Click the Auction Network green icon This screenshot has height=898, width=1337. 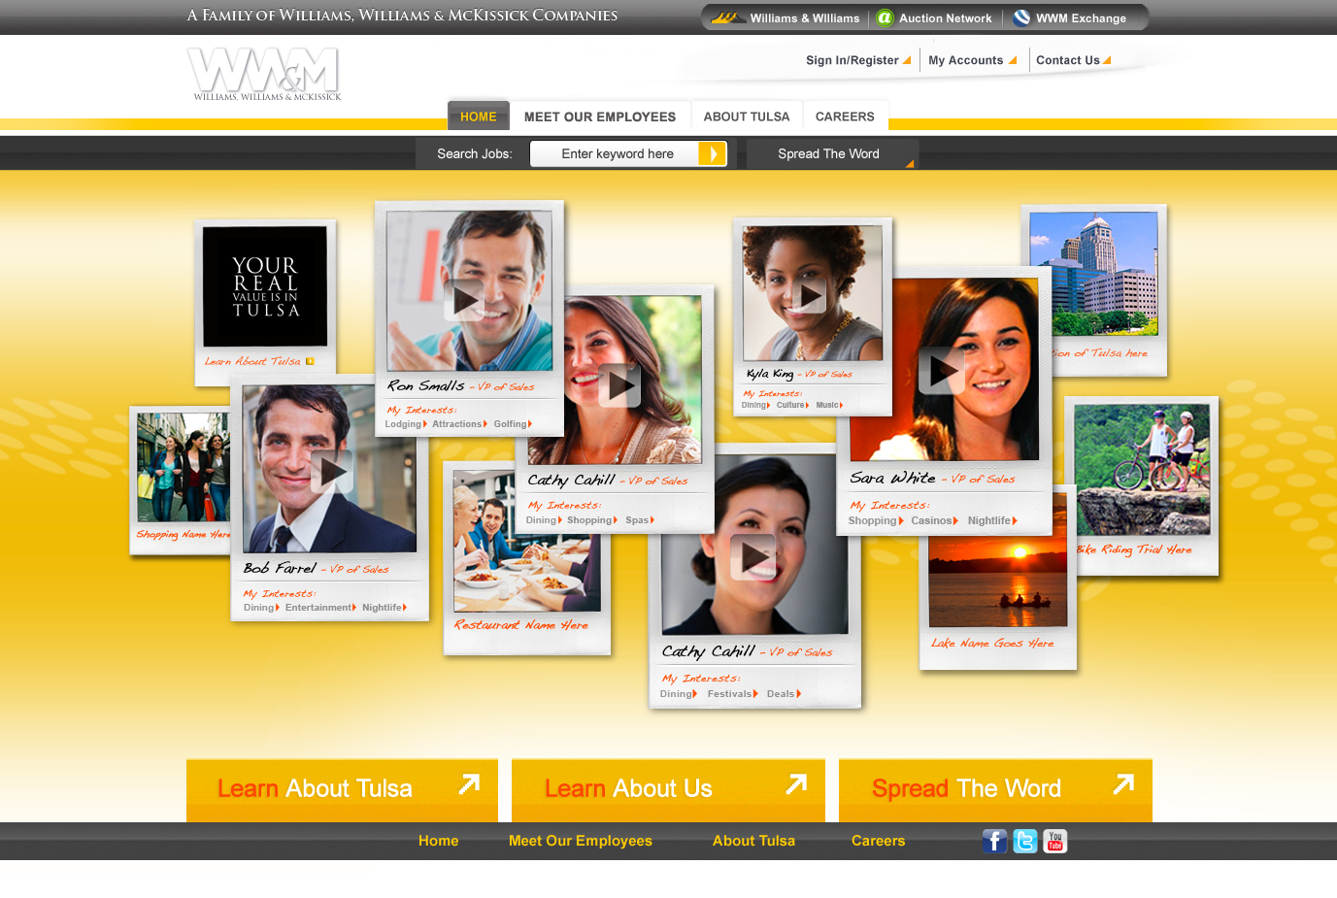click(885, 17)
